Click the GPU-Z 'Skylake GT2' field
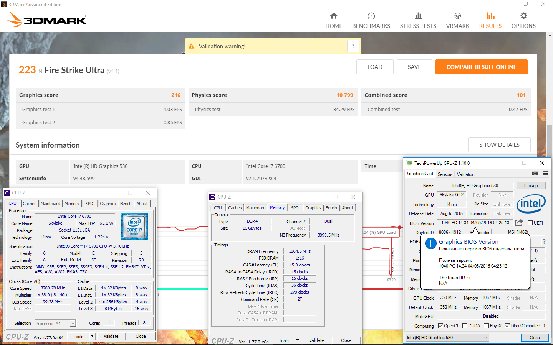Viewport: 553px width, 345px height. [x=451, y=195]
